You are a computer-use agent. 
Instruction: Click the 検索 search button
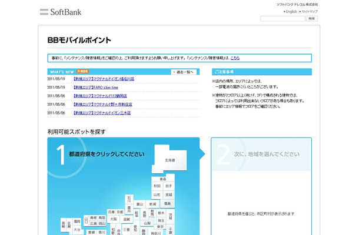[311, 19]
